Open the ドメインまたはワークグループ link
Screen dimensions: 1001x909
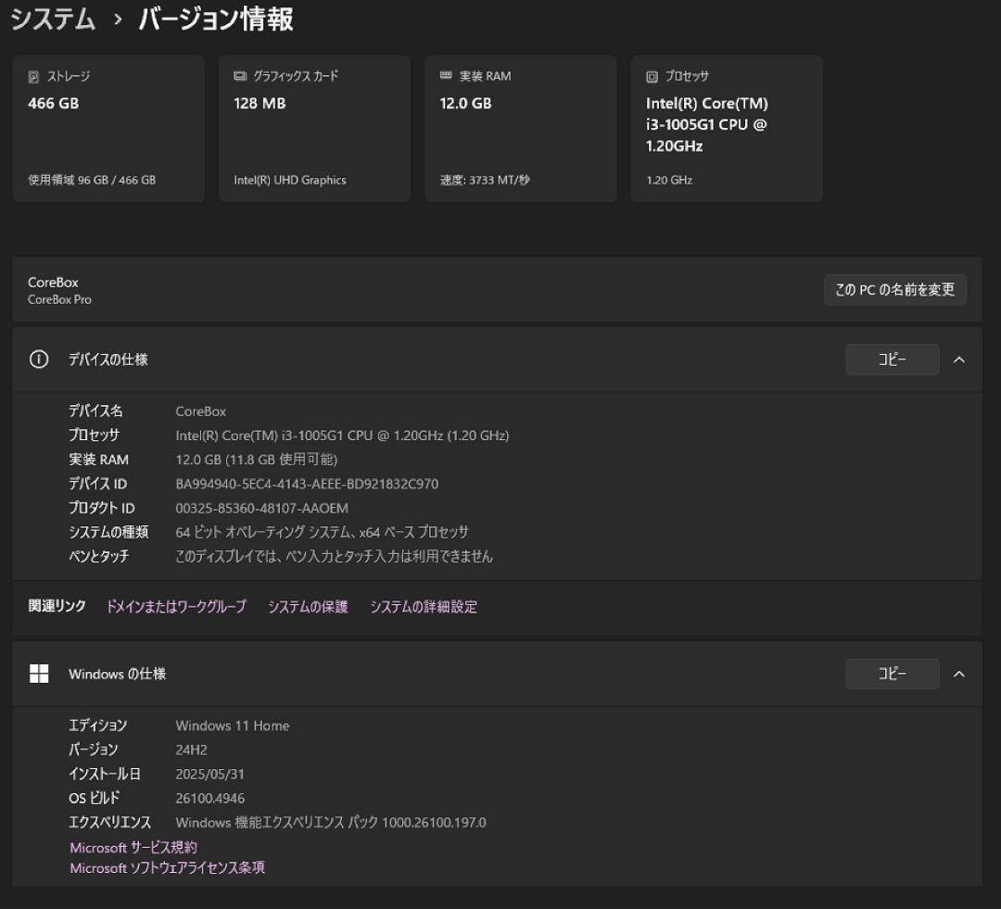[x=176, y=606]
